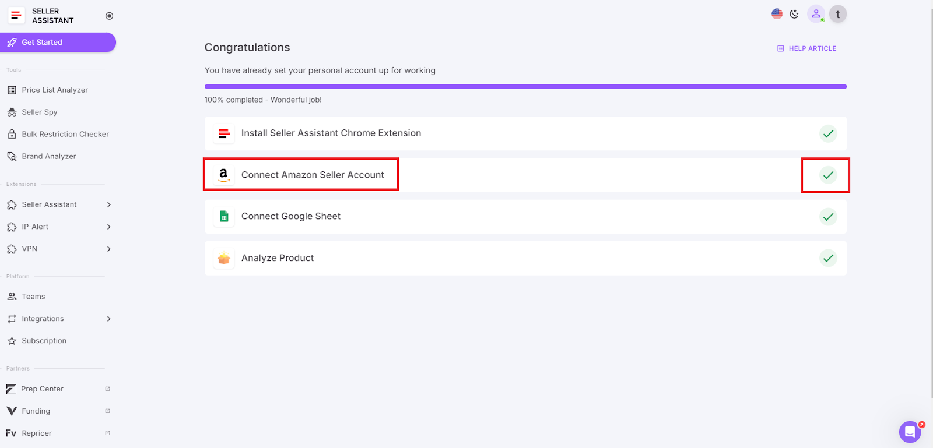
Task: Click the purple progress bar
Action: (525, 86)
